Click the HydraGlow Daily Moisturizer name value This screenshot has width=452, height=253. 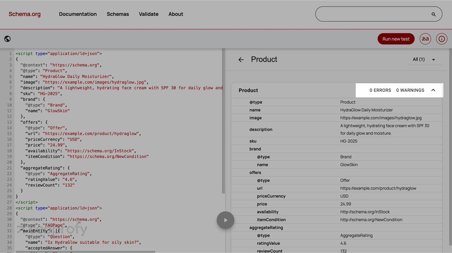click(x=366, y=110)
